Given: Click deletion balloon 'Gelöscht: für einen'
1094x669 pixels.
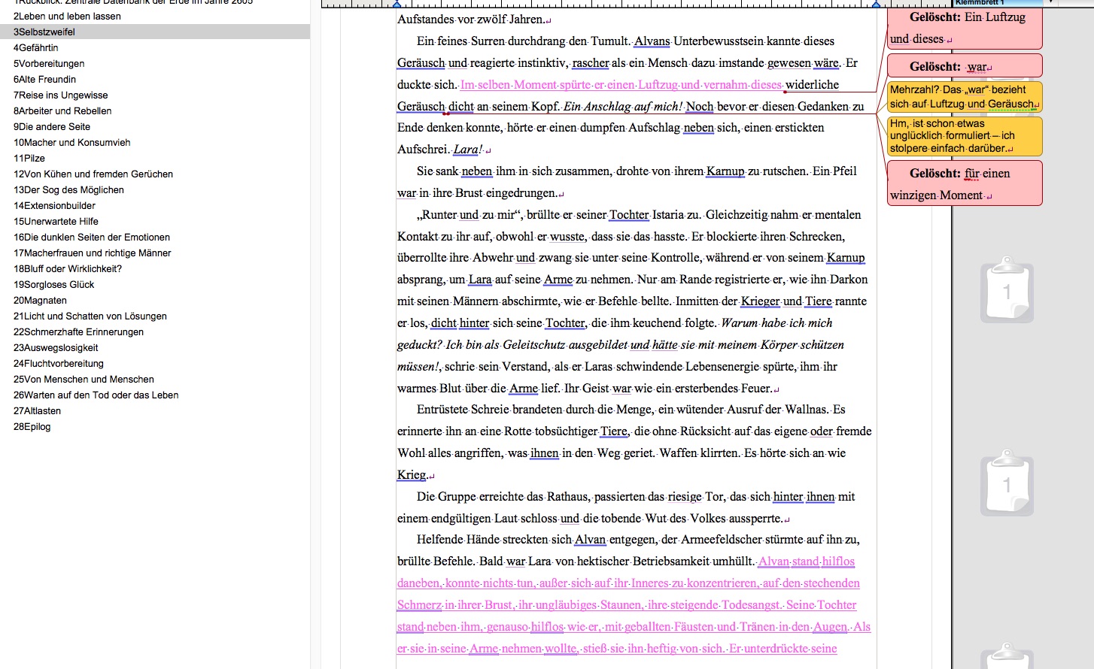Looking at the screenshot, I should (965, 183).
